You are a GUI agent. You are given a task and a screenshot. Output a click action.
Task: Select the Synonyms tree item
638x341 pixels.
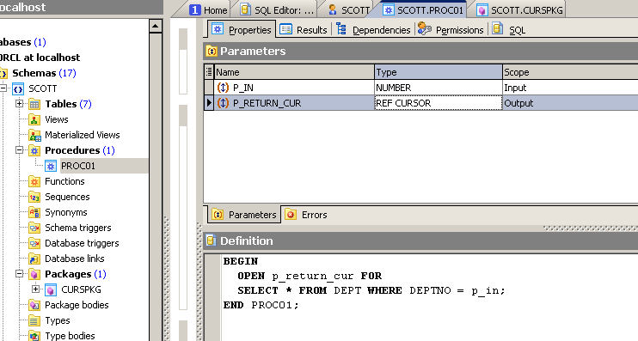pos(66,212)
